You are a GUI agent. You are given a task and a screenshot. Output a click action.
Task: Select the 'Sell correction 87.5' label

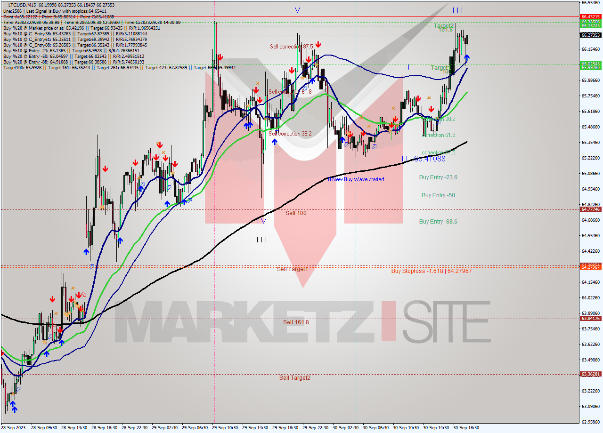(292, 47)
